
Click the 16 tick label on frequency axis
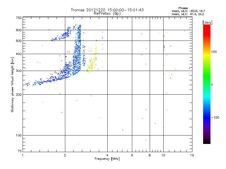[192, 155]
